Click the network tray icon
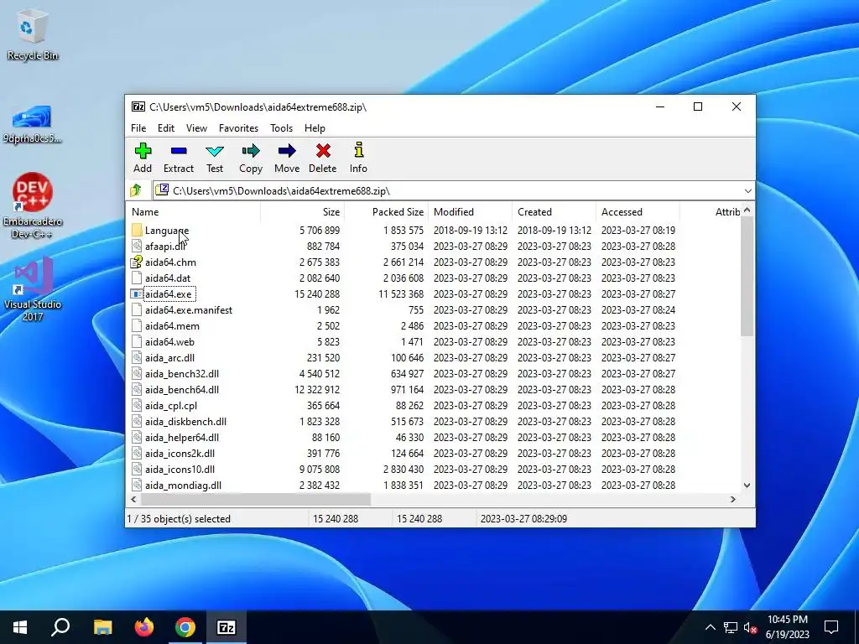Image resolution: width=859 pixels, height=644 pixels. click(731, 627)
